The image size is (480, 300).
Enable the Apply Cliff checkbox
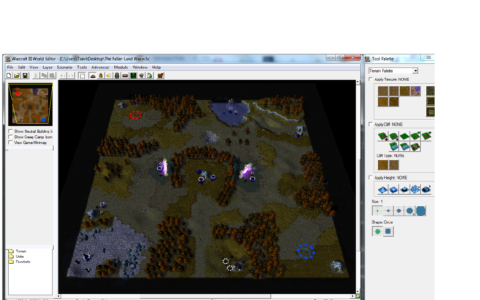coord(371,124)
